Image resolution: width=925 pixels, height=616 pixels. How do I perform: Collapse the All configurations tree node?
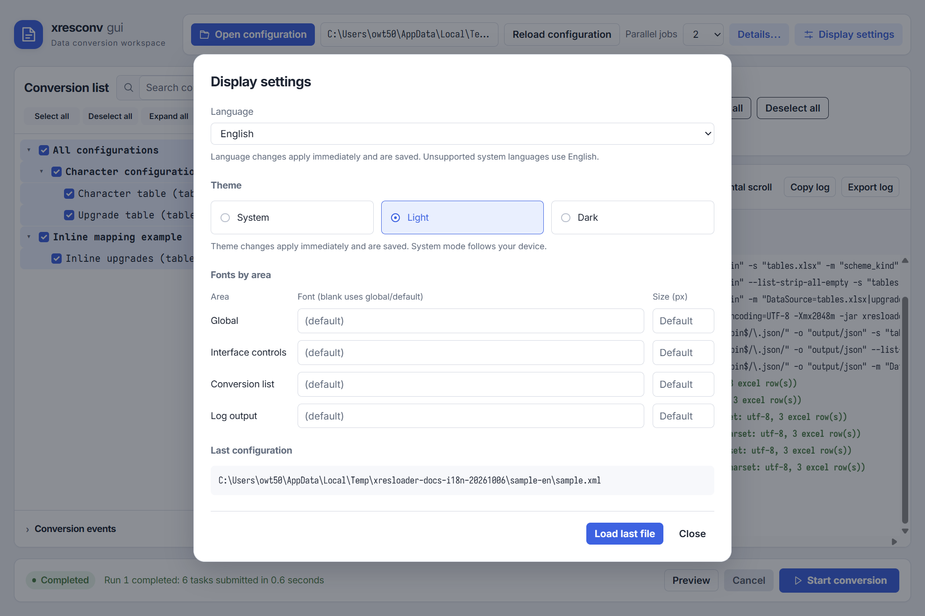click(x=29, y=150)
